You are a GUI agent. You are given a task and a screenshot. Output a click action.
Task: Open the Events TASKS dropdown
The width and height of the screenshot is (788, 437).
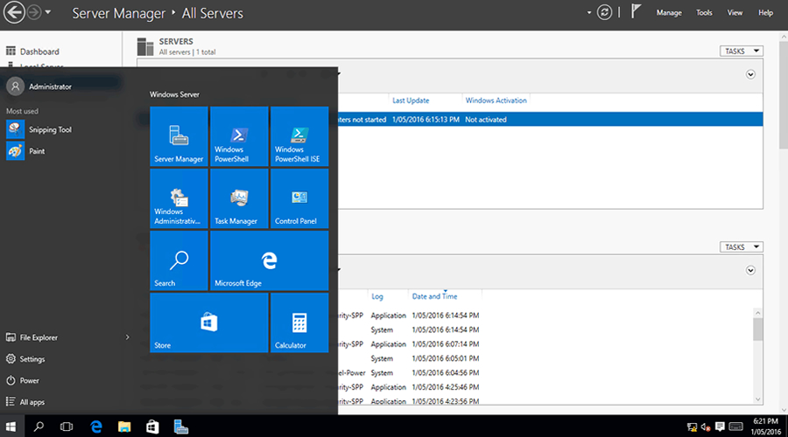coord(742,246)
